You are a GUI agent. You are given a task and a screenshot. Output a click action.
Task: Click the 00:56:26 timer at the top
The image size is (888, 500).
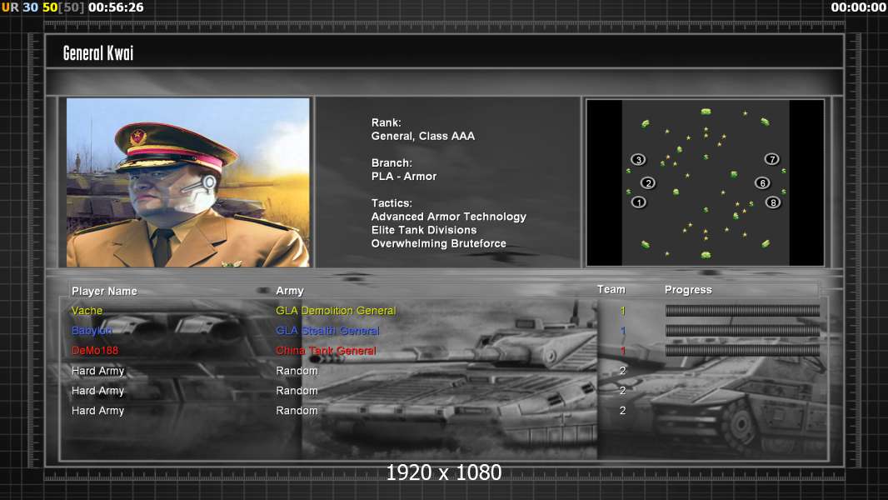click(116, 7)
